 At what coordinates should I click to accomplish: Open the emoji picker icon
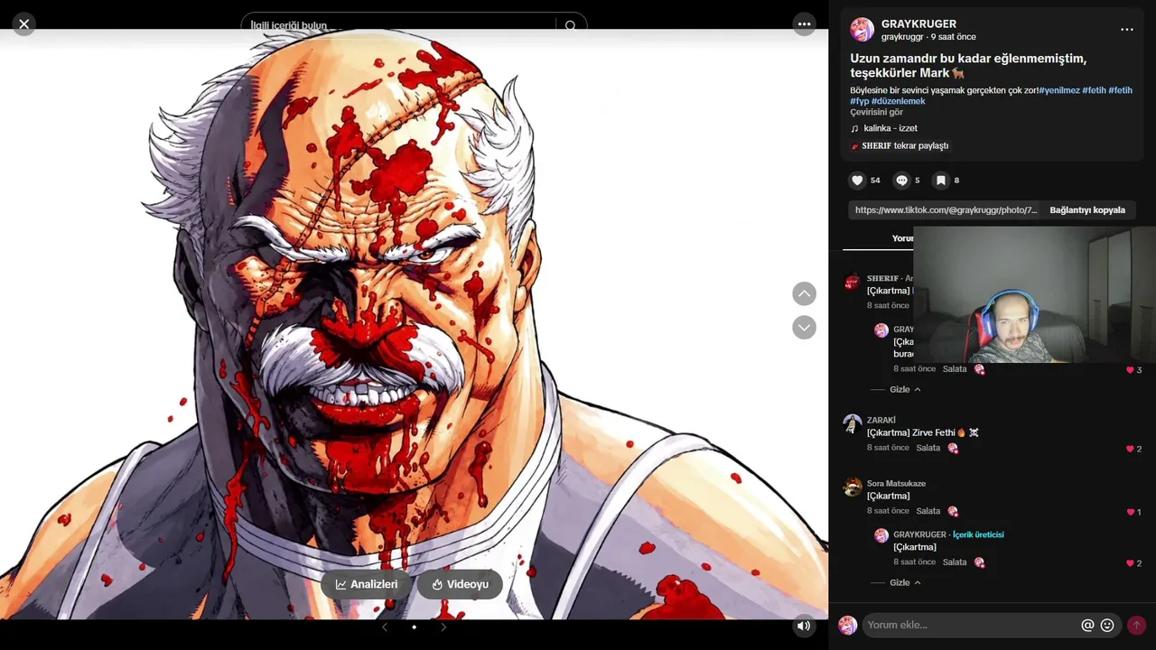(x=1107, y=625)
